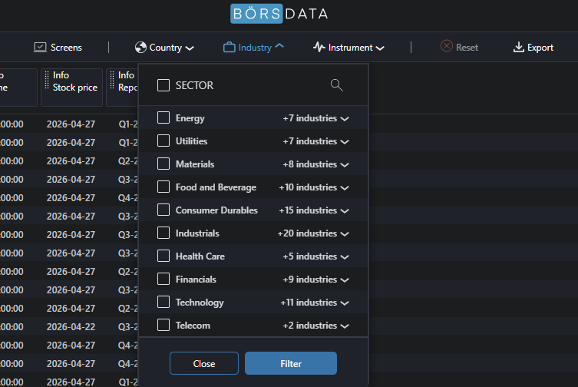Expand Utilities +7 industries
Viewport: 578px width, 387px height.
click(x=315, y=141)
